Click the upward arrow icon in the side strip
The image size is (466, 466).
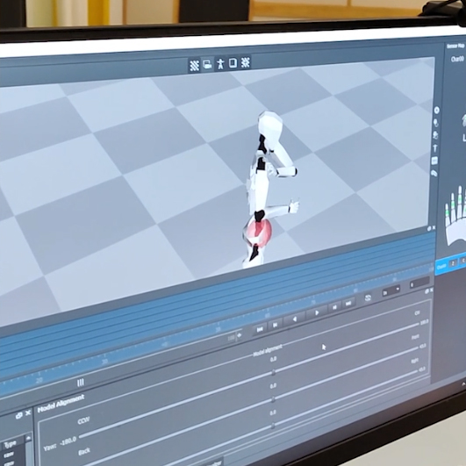click(435, 148)
